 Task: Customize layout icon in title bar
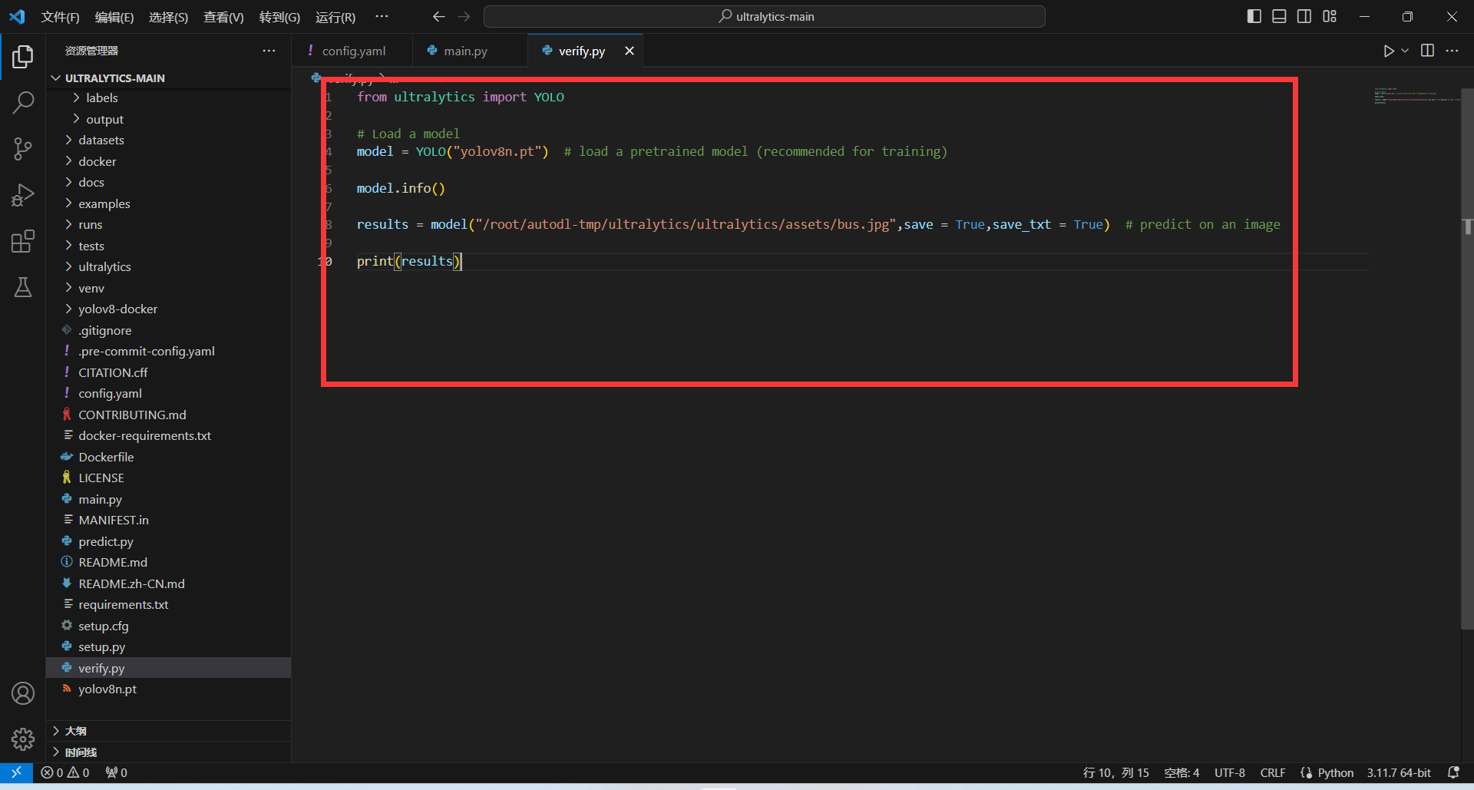tap(1330, 16)
